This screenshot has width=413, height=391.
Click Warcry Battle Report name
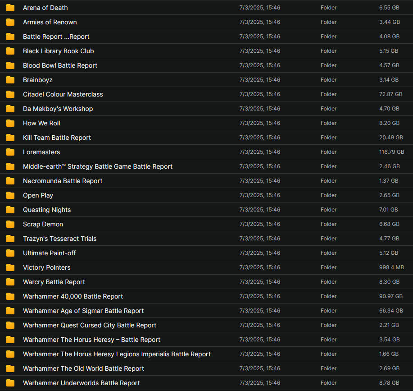pyautogui.click(x=54, y=282)
